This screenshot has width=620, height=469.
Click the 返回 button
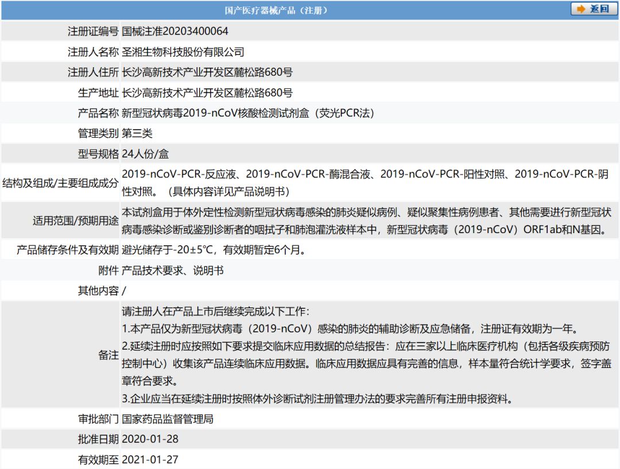tap(594, 9)
